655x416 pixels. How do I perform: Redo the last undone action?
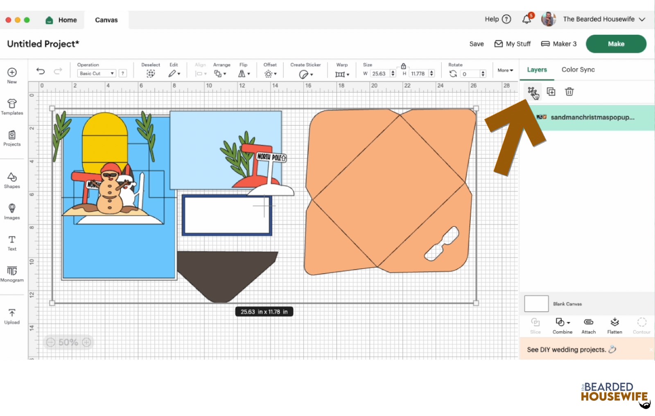coord(58,71)
